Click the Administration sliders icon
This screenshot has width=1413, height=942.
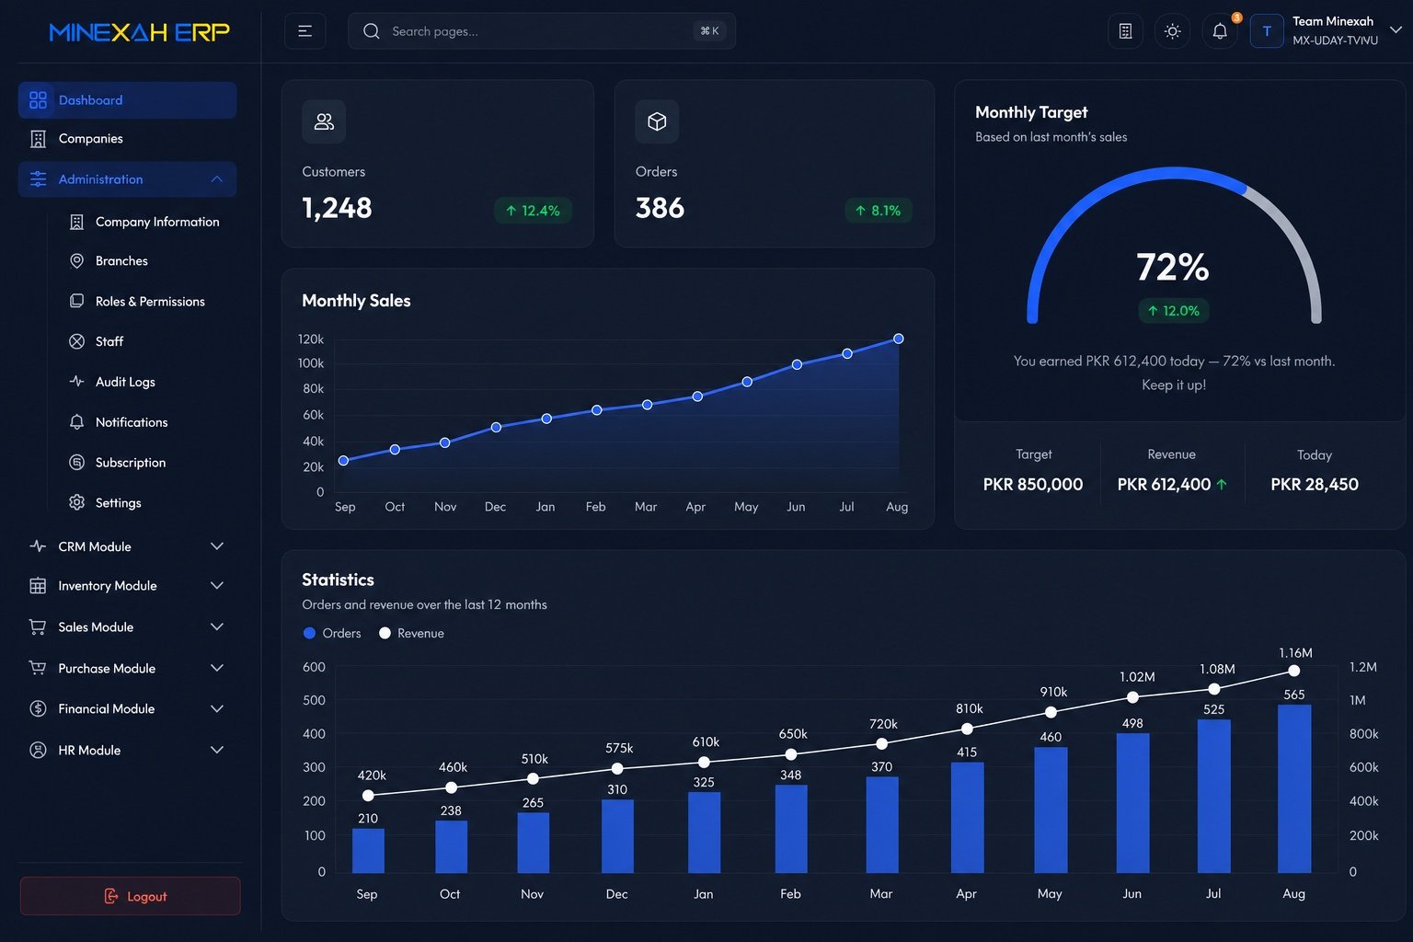38,179
